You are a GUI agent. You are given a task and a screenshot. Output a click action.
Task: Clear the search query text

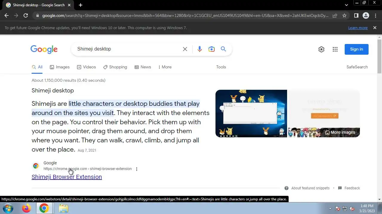pos(185,49)
